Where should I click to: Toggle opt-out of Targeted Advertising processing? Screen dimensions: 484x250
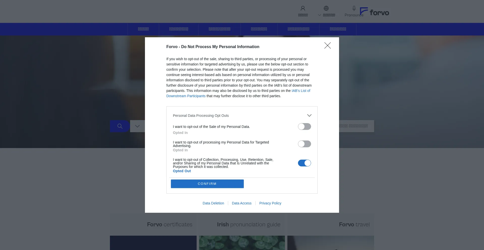tap(304, 144)
